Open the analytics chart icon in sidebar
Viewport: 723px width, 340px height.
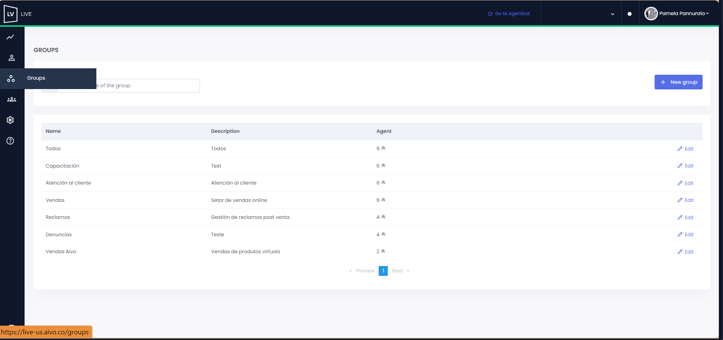(x=11, y=37)
